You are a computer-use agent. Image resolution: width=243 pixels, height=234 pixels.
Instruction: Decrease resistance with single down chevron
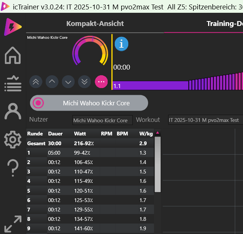click(68, 81)
